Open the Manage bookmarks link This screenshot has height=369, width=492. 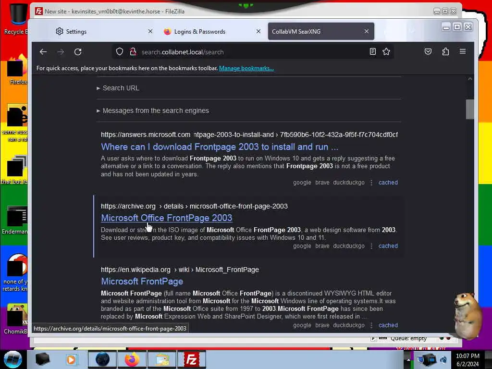click(x=246, y=68)
